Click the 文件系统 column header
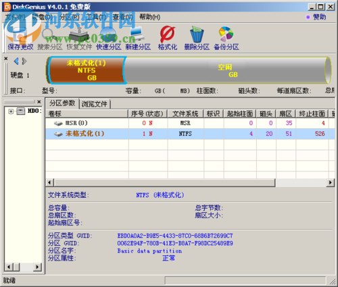Viewport: 338px width, 287px height. click(x=185, y=113)
